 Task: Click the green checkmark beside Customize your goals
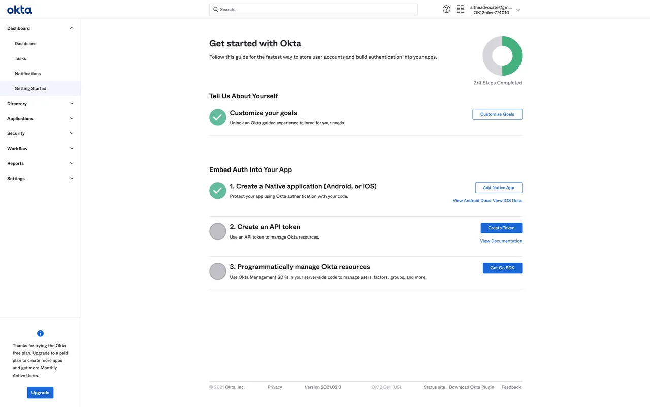tap(217, 117)
